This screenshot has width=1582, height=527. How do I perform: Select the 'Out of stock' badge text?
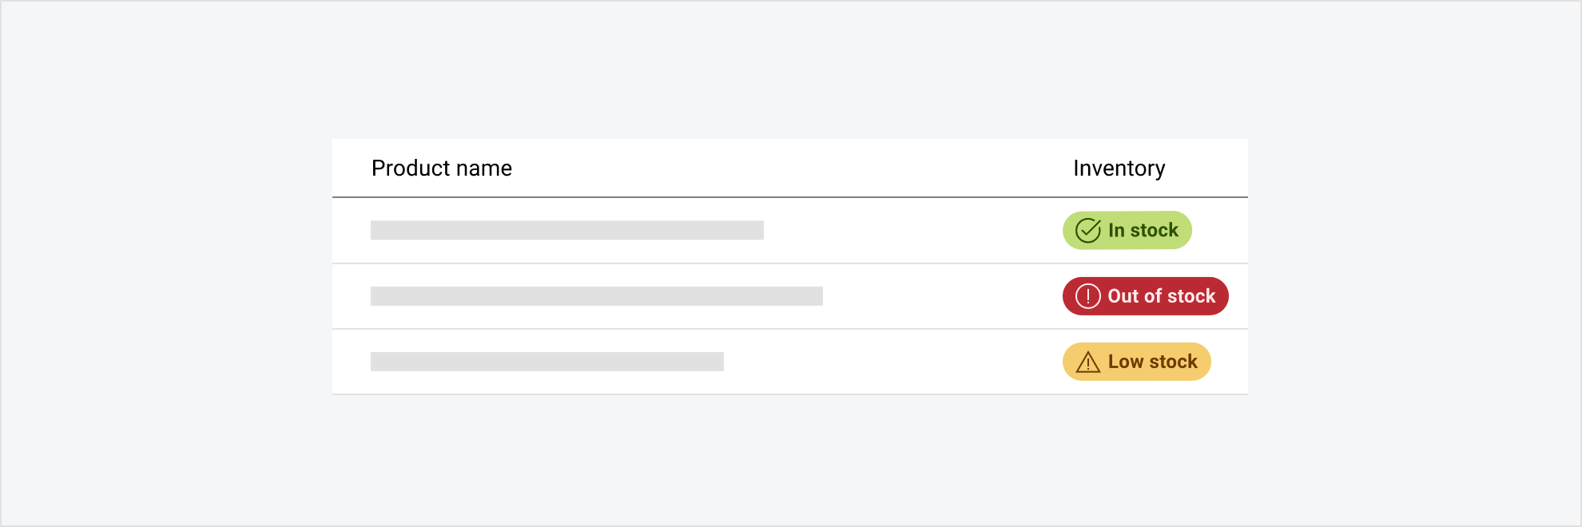point(1161,296)
